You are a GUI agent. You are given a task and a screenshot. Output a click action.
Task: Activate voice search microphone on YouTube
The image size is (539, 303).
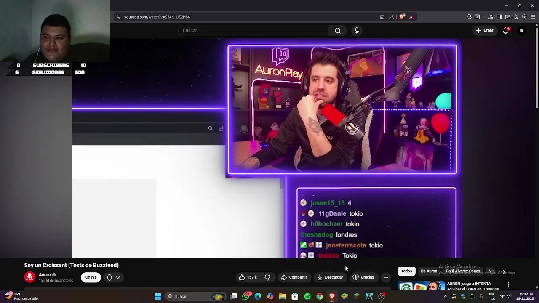(357, 30)
